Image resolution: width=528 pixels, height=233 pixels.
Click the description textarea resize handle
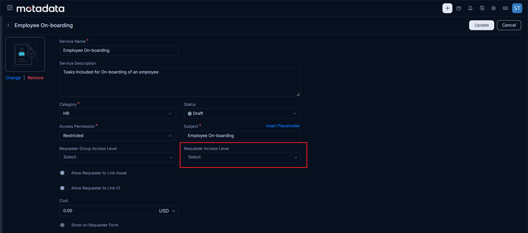[x=298, y=95]
